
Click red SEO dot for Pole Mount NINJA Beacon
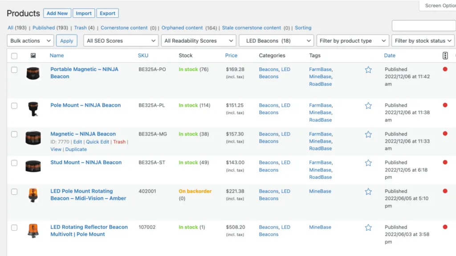click(x=445, y=105)
